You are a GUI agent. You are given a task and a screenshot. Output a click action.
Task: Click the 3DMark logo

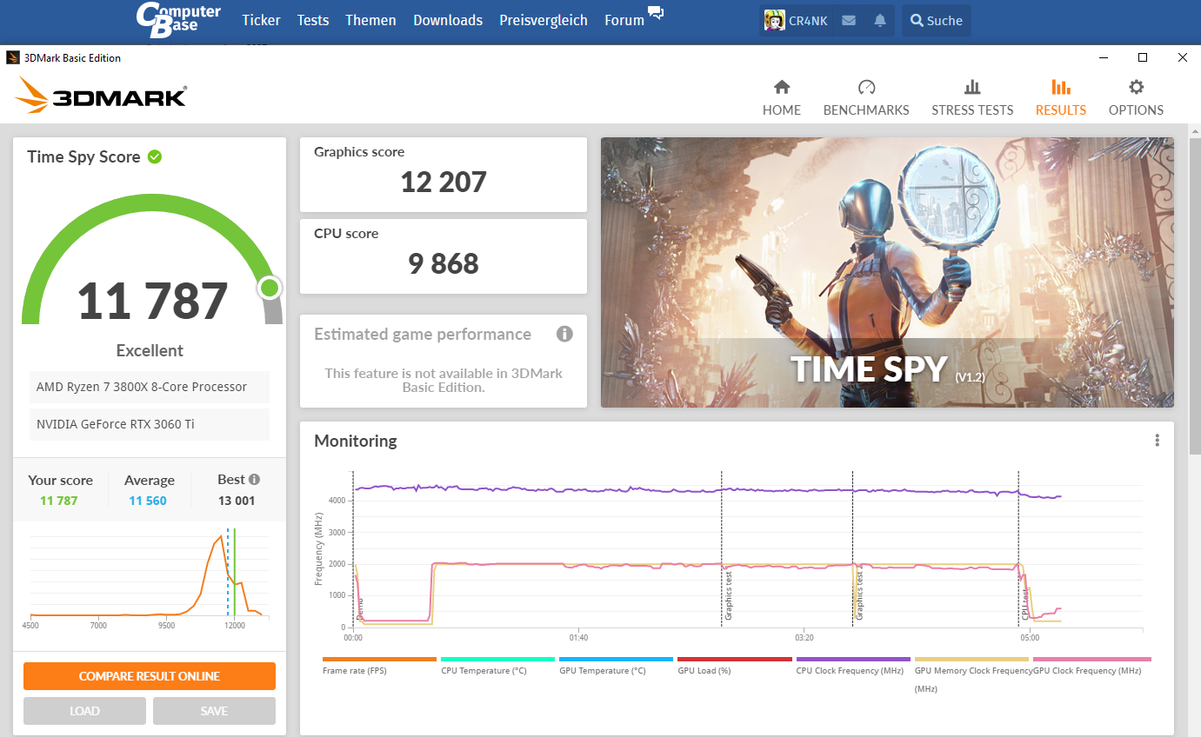pos(101,95)
